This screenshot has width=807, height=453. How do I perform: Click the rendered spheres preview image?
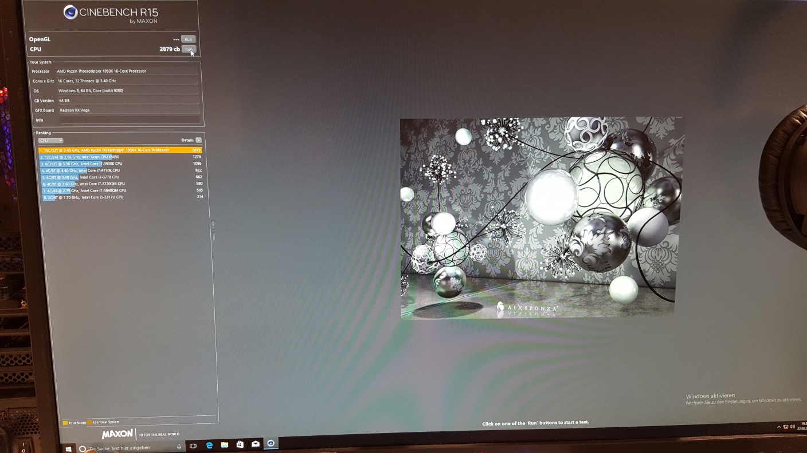click(x=541, y=217)
